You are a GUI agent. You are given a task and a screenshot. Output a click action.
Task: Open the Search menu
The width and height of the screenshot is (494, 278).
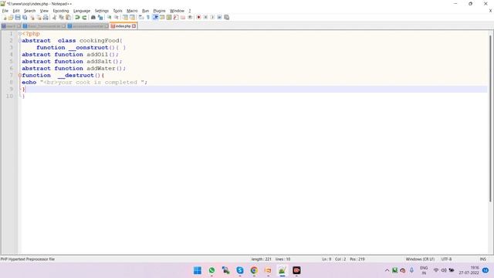tap(29, 11)
